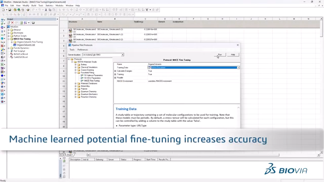The height and width of the screenshot is (182, 324).
Task: Click the blue sphere module icon in left sidebar
Action: pos(2,76)
